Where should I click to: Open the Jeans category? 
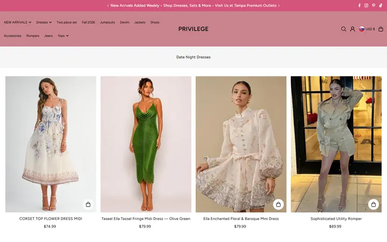click(x=48, y=36)
